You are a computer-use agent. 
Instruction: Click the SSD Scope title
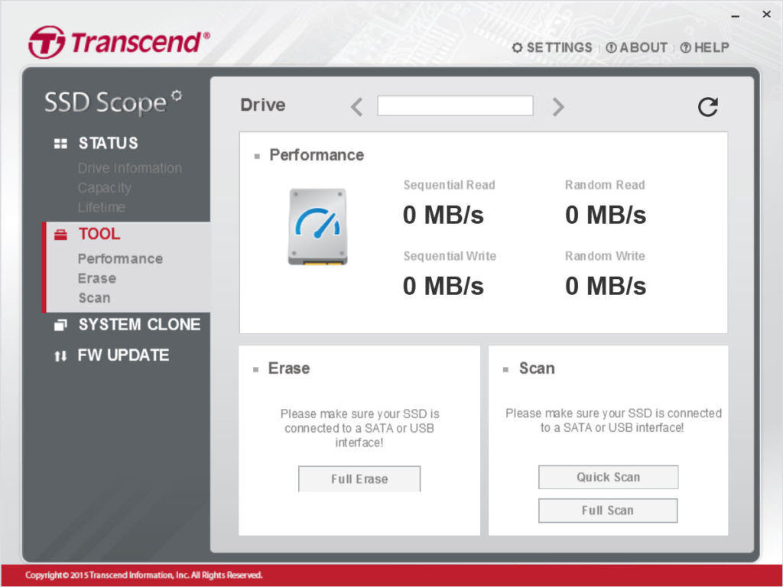coord(113,102)
